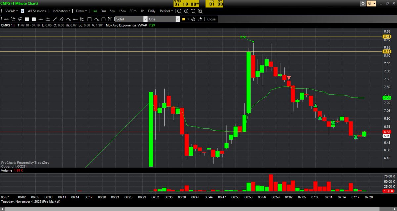
Task: Toggle the VWAP indicator checkbox
Action: click(x=22, y=11)
